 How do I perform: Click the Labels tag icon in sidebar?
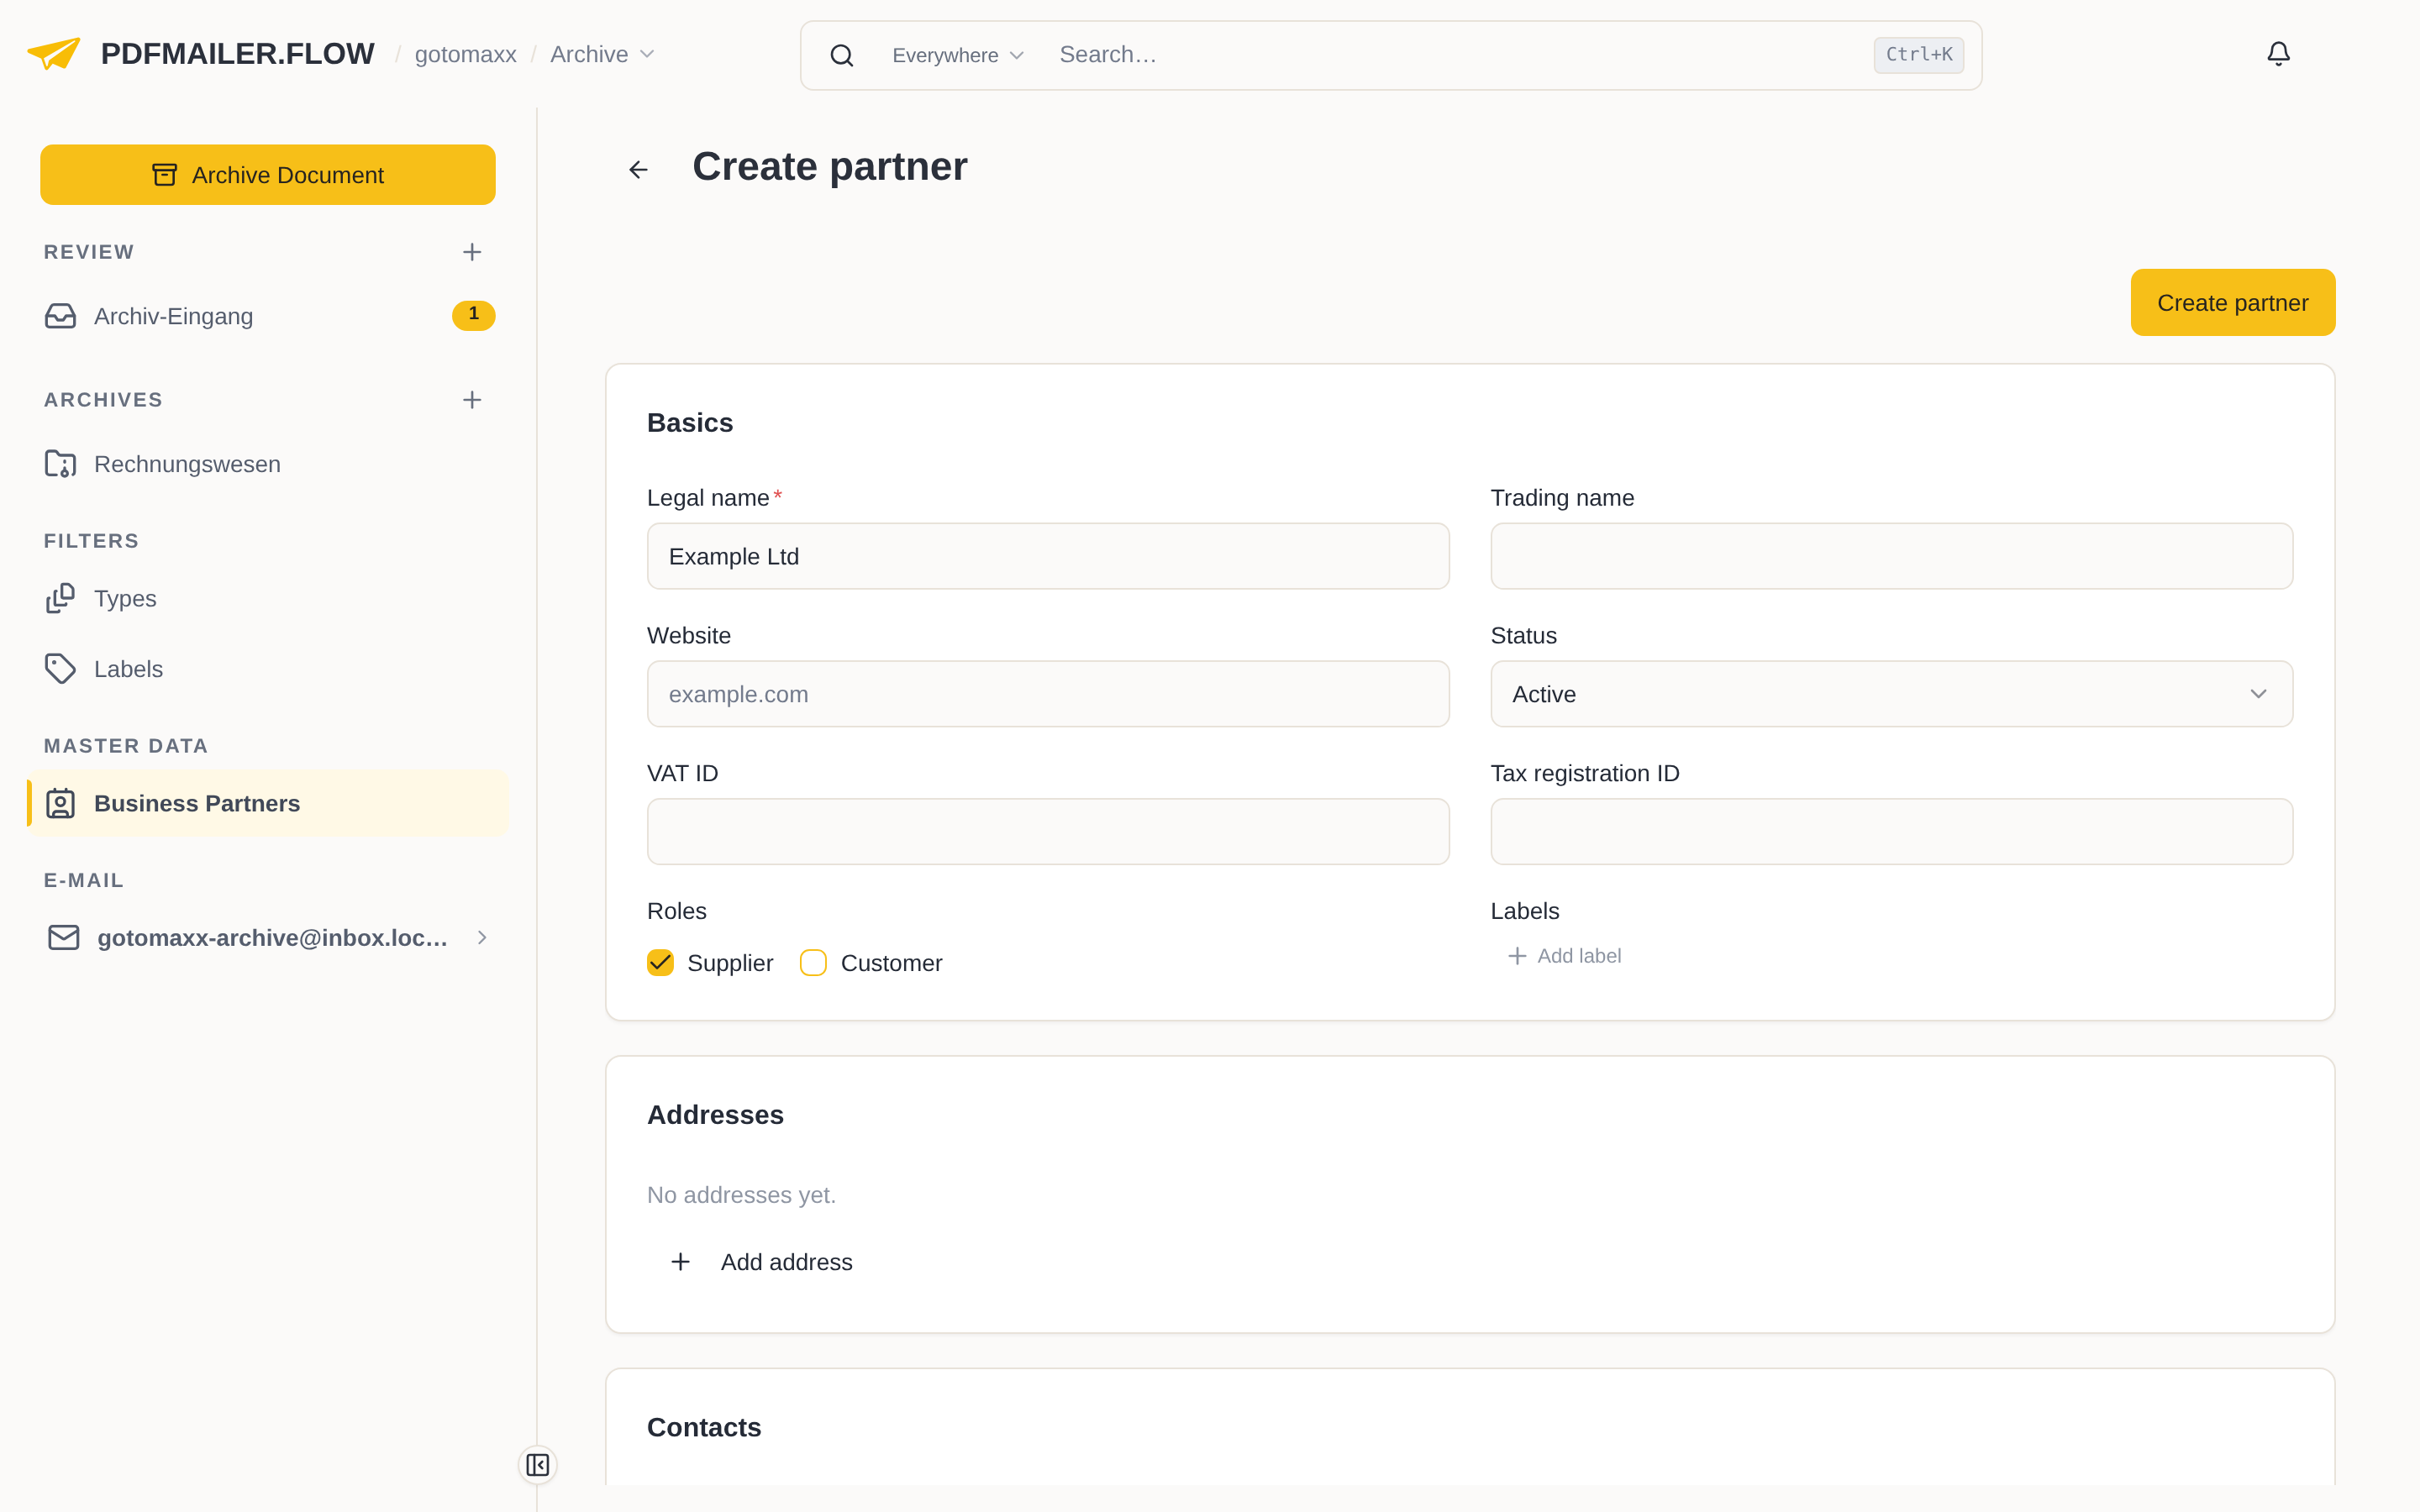tap(60, 669)
